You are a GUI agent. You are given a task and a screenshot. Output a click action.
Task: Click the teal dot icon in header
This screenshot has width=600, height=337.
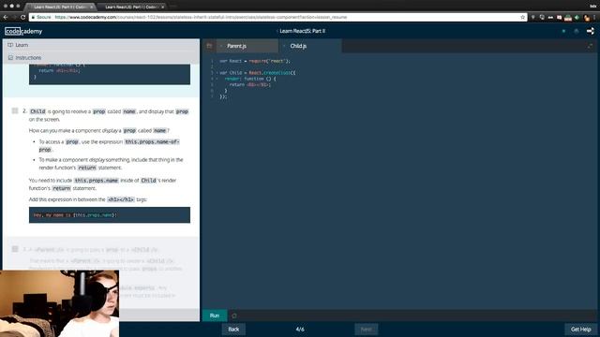pyautogui.click(x=563, y=31)
